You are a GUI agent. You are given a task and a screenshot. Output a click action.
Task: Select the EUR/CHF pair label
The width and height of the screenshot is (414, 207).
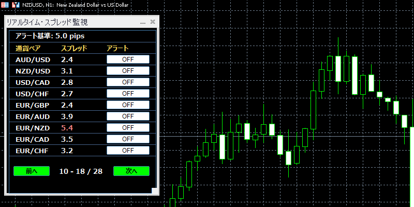(x=32, y=151)
